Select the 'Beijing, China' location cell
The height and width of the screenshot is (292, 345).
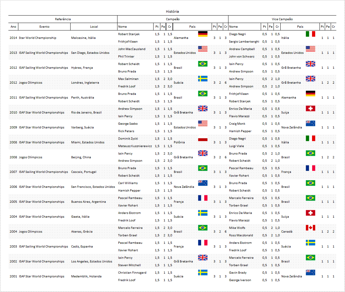(81, 157)
